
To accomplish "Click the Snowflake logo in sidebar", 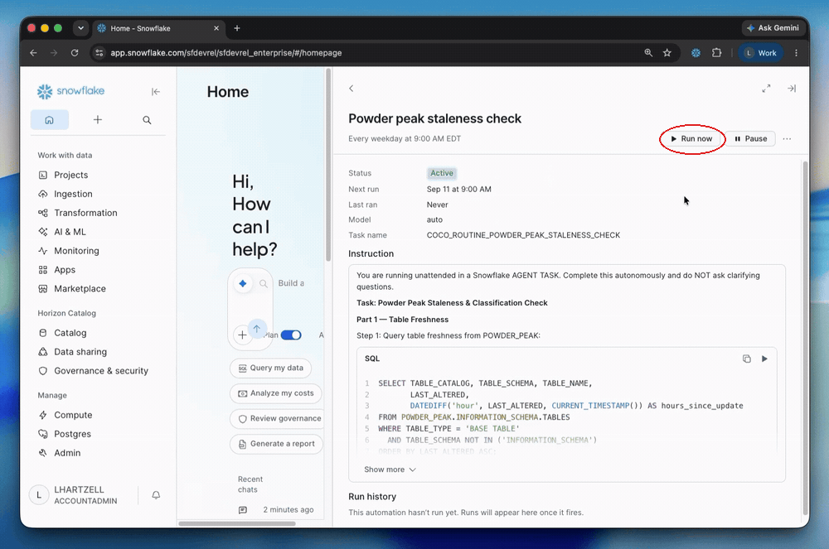I will coord(70,91).
